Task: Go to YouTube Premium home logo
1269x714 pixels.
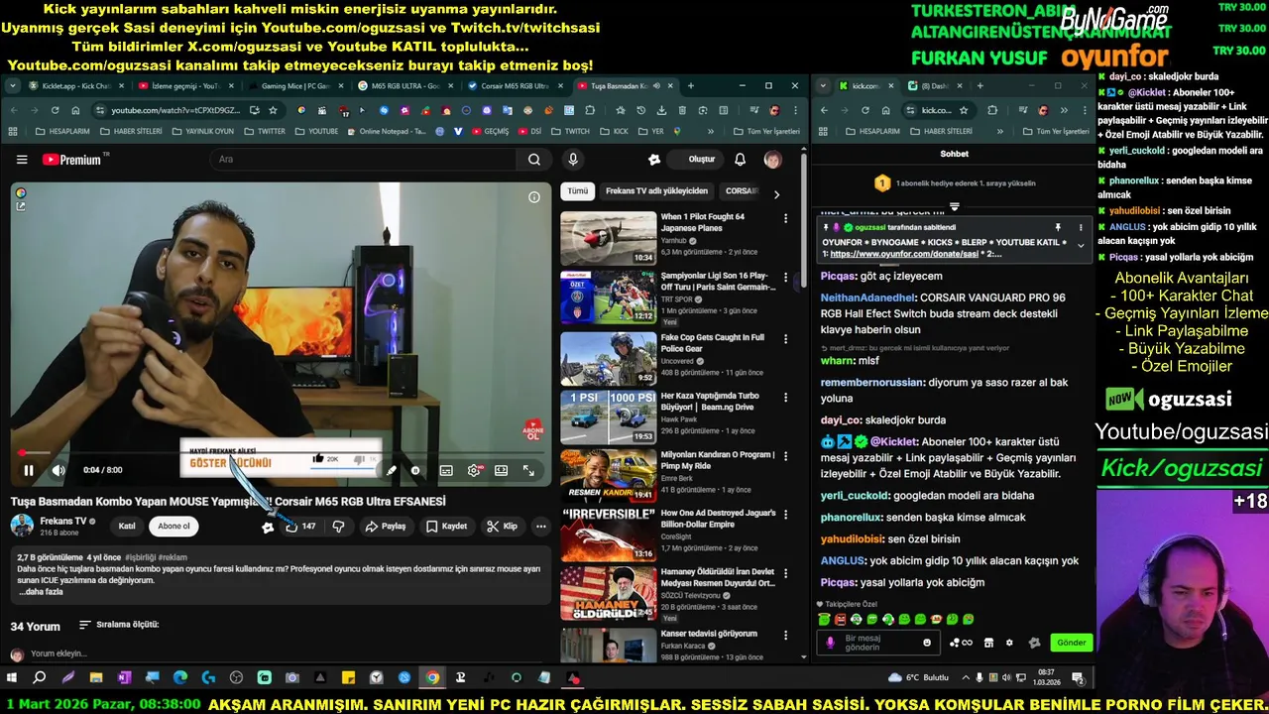Action: coord(71,159)
